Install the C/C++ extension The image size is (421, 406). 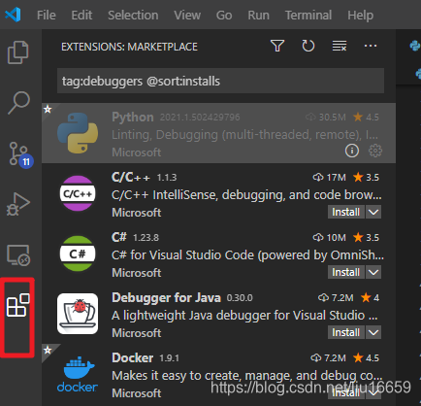[346, 212]
